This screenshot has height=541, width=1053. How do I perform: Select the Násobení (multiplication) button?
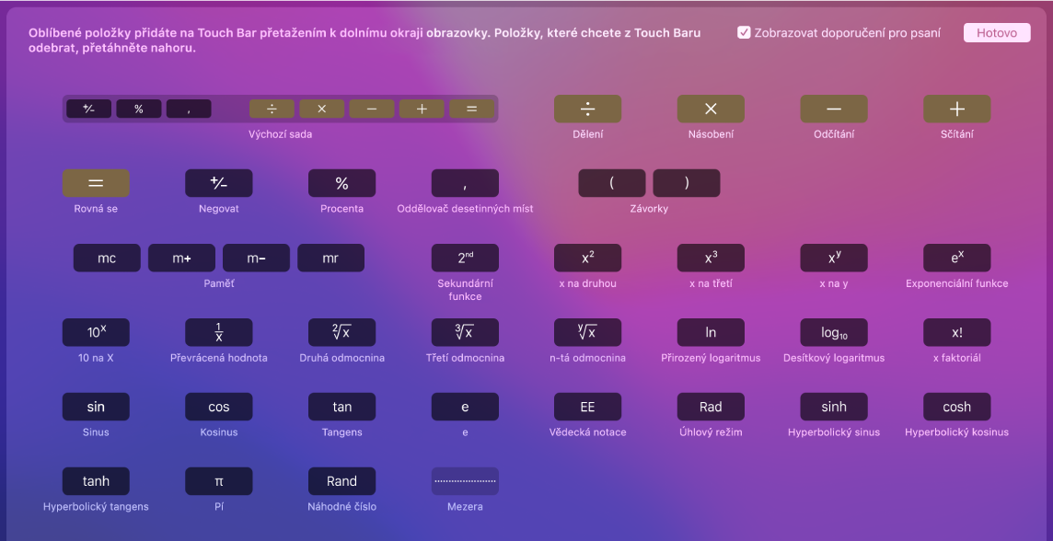point(711,108)
